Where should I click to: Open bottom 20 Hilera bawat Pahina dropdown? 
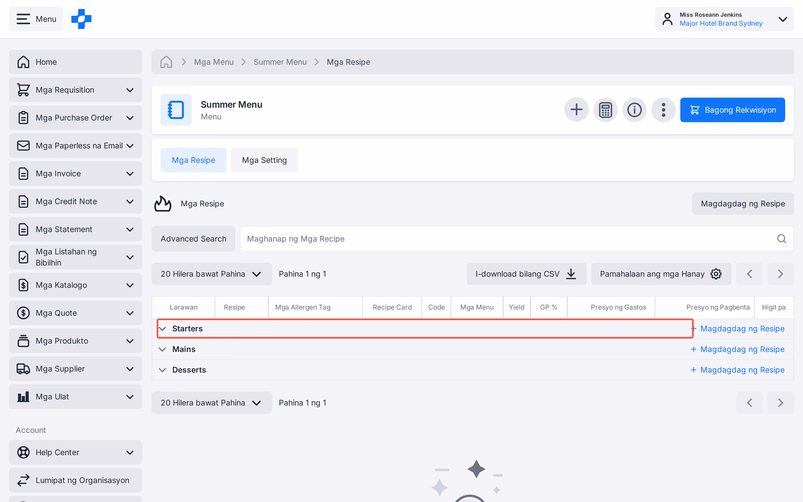coord(212,403)
